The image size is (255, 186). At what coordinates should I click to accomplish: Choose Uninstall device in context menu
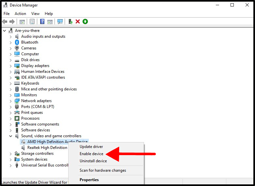tap(93, 161)
